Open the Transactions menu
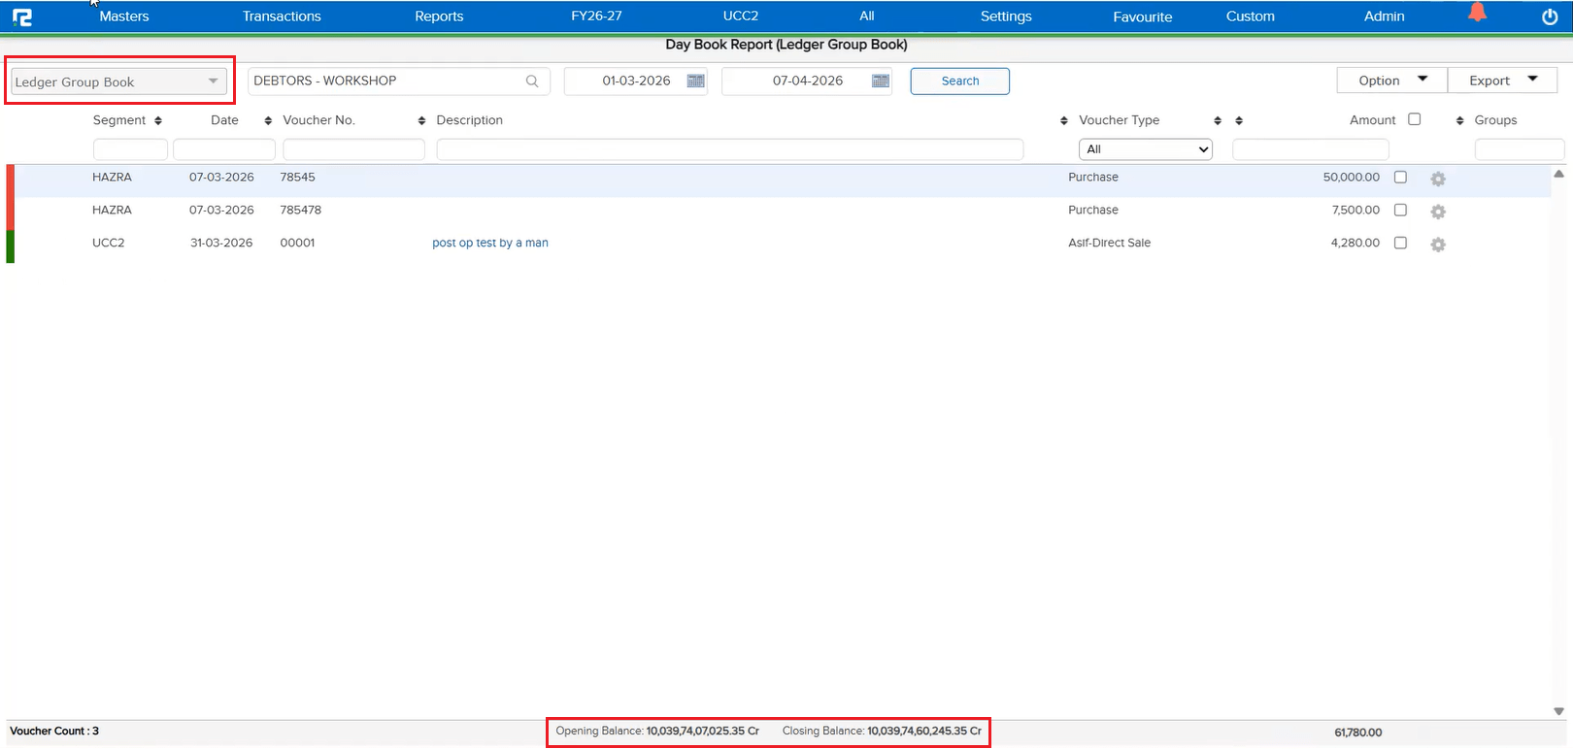 pyautogui.click(x=282, y=16)
